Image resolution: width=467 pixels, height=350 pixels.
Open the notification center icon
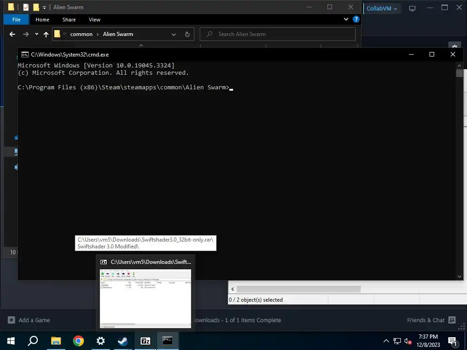(452, 341)
